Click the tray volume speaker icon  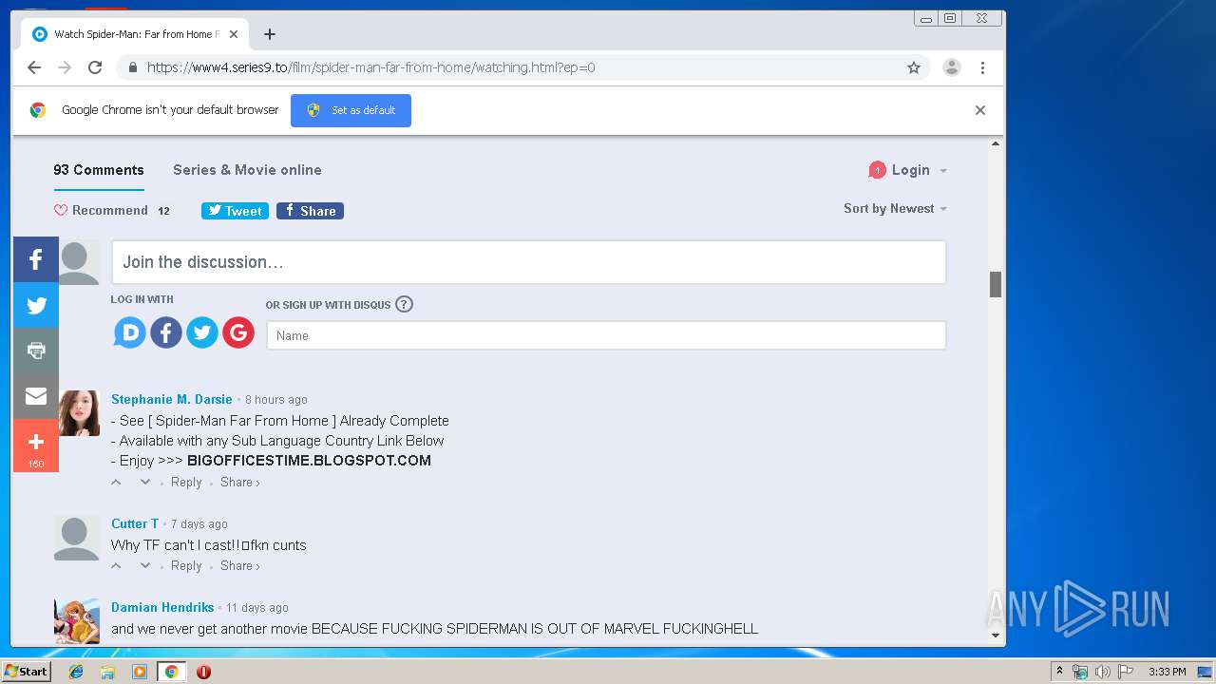click(1102, 672)
